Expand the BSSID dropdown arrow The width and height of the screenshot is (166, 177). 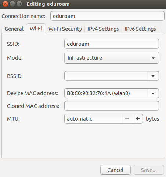tap(153, 76)
